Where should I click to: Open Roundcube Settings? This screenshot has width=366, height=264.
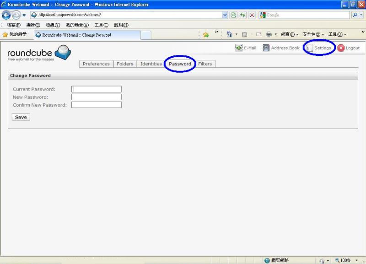tap(318, 48)
